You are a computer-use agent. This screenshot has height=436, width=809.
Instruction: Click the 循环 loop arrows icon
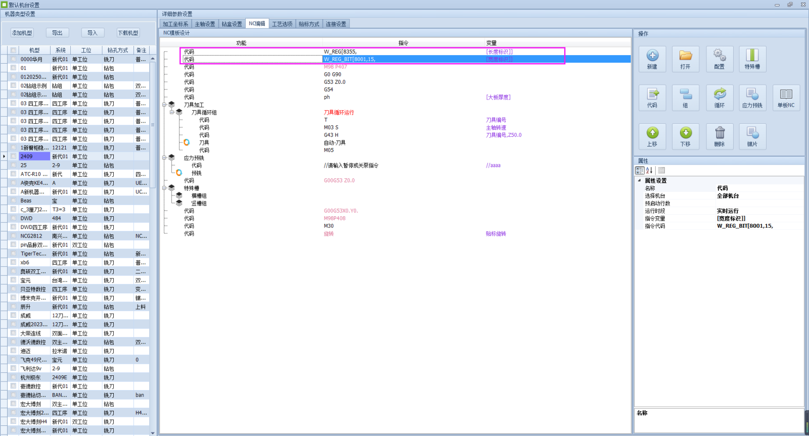pos(720,98)
